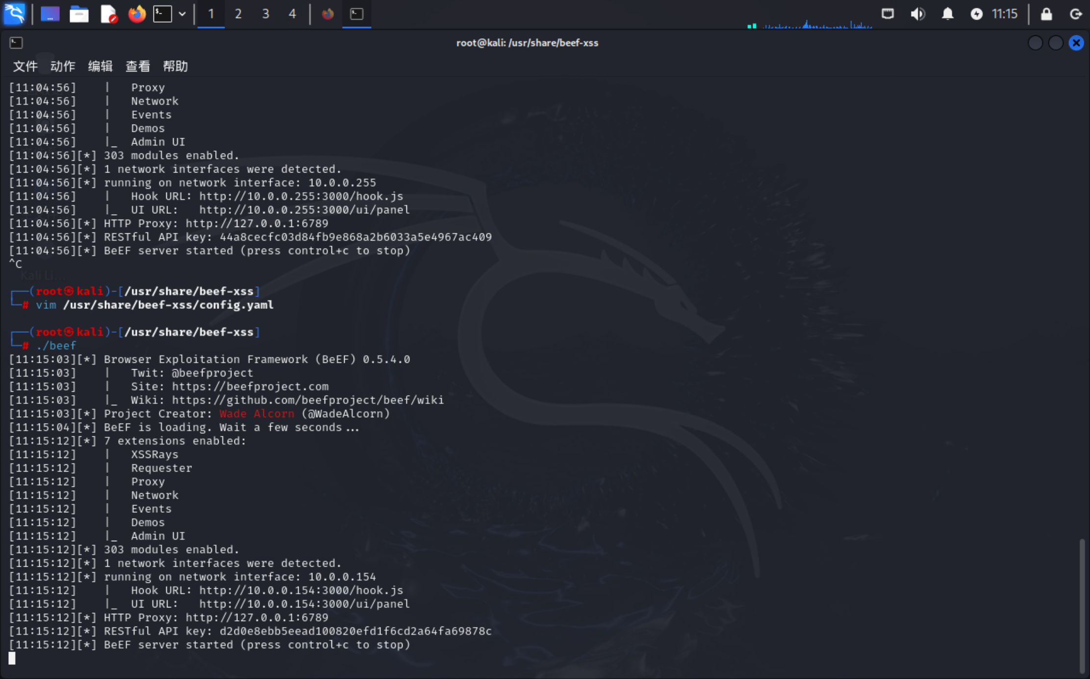
Task: Click the show desktop panel icon
Action: click(x=50, y=14)
